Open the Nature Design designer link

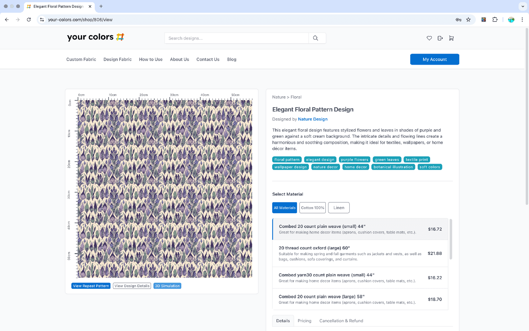313,119
